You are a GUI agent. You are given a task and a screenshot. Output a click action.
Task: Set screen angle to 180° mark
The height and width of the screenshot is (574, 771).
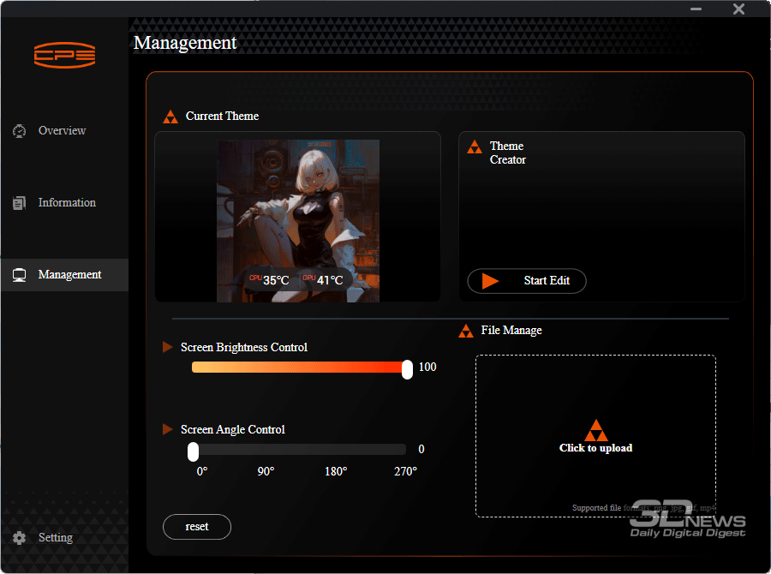coord(336,471)
